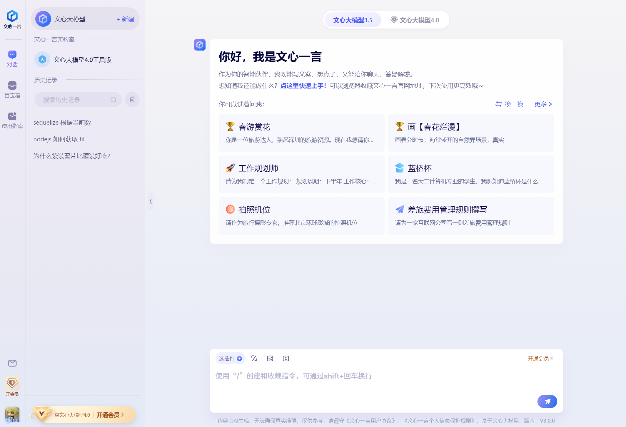The image size is (626, 427).
Task: Click the trophy icon on 画【春花烂漫】
Action: [400, 127]
